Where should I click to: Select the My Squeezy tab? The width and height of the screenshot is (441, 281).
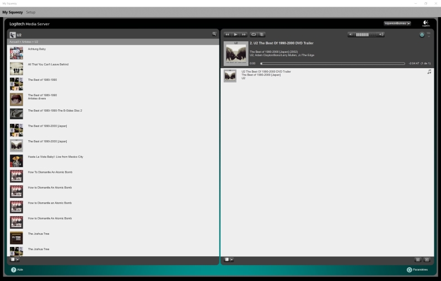click(12, 12)
